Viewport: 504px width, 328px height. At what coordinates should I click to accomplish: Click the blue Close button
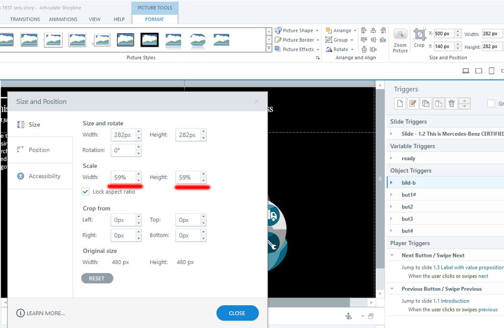click(237, 313)
